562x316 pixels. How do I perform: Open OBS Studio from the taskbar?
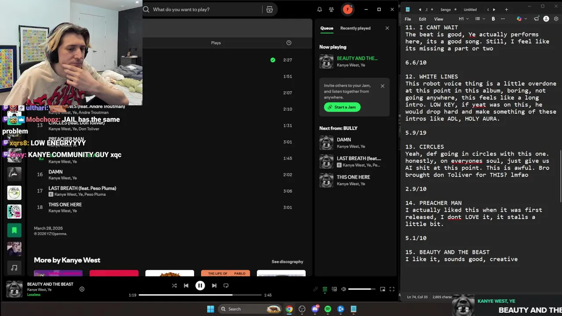(302, 309)
